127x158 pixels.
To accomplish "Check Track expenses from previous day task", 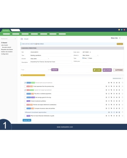I will point(25,86).
